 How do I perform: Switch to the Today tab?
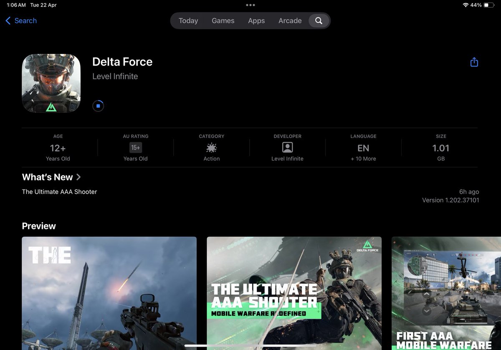coord(188,20)
